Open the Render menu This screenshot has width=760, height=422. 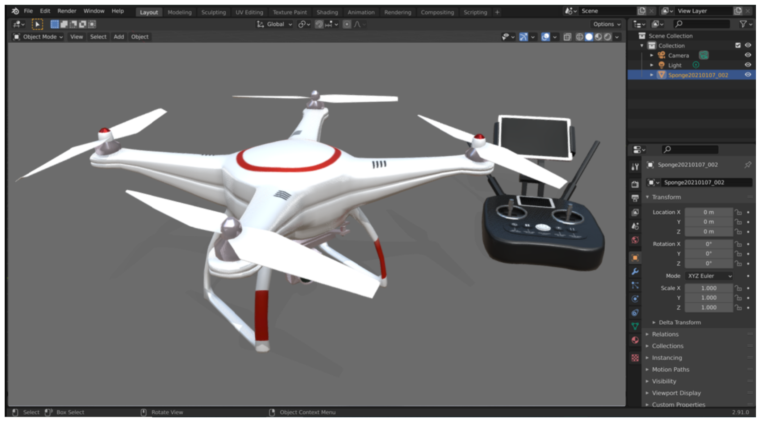click(x=67, y=11)
